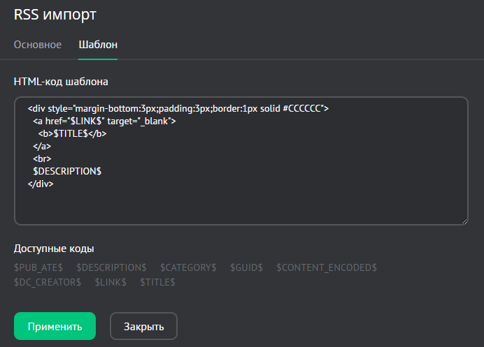Select the Шаблон tab

[98, 45]
